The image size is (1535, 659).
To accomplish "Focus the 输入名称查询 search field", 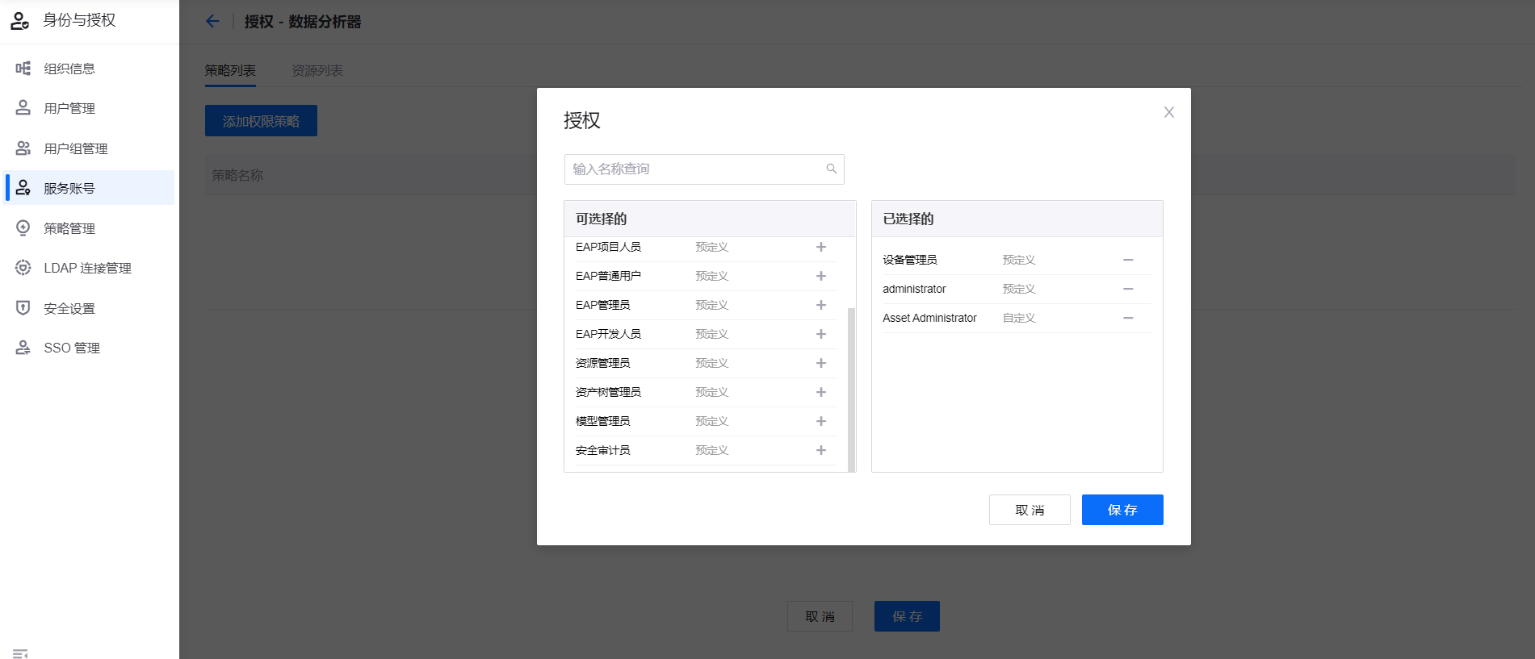I will point(704,169).
